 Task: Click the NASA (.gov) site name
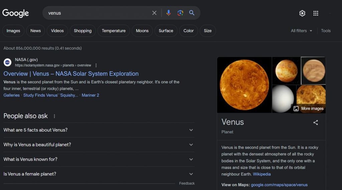click(26, 60)
